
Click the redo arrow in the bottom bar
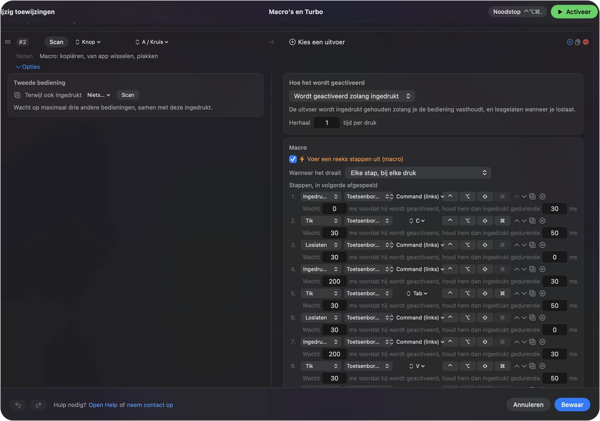click(x=38, y=405)
